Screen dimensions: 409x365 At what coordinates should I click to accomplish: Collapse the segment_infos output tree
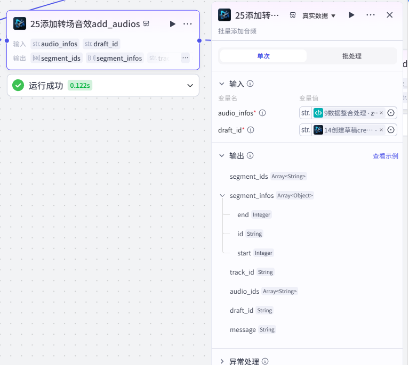222,195
